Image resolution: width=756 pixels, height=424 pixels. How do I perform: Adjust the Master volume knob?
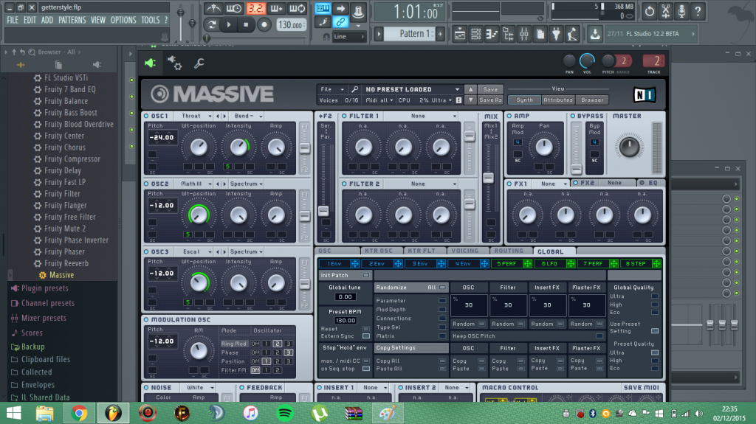coord(629,147)
